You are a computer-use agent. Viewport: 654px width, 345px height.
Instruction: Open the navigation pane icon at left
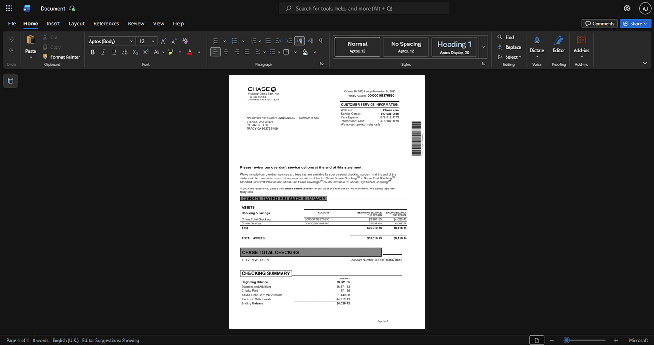tap(11, 81)
